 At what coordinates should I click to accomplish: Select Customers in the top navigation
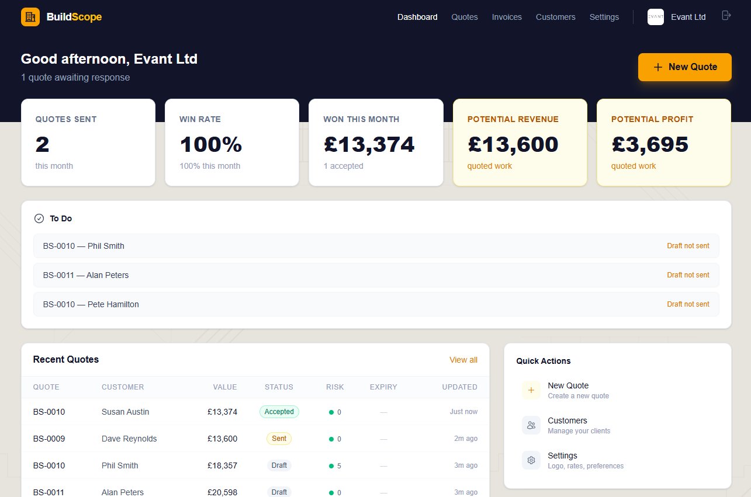pyautogui.click(x=555, y=17)
